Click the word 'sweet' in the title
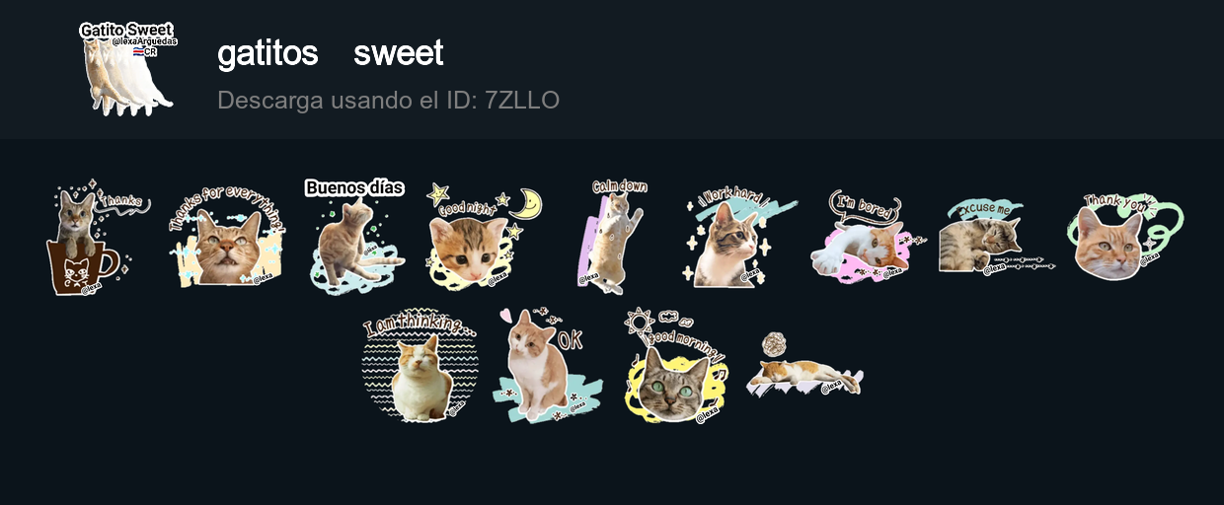This screenshot has height=505, width=1224. pyautogui.click(x=399, y=53)
